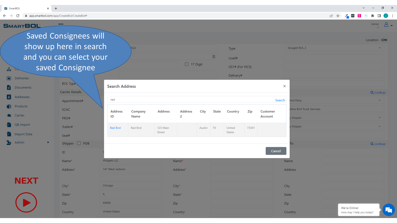397x223 pixels.
Task: Click Cancel button in dialog
Action: tap(276, 151)
